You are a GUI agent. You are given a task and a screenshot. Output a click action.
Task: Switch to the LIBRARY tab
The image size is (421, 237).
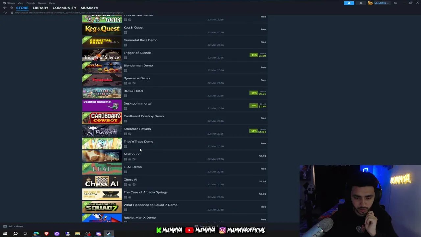(40, 8)
